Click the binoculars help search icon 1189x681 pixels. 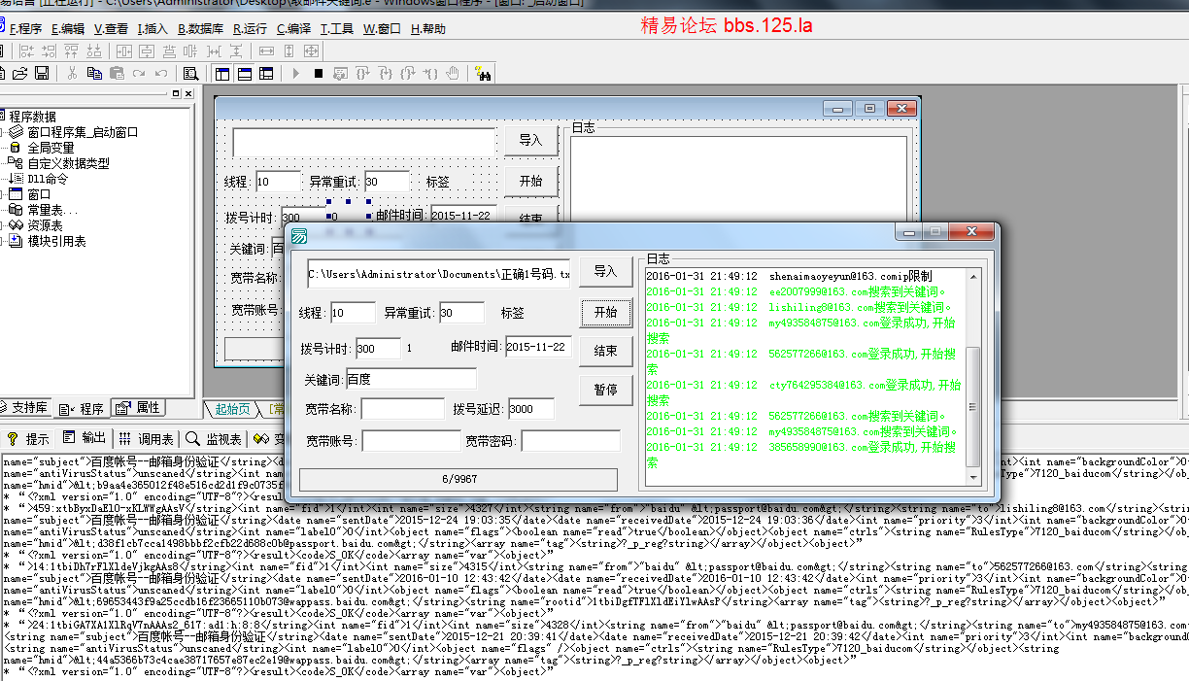tap(483, 74)
